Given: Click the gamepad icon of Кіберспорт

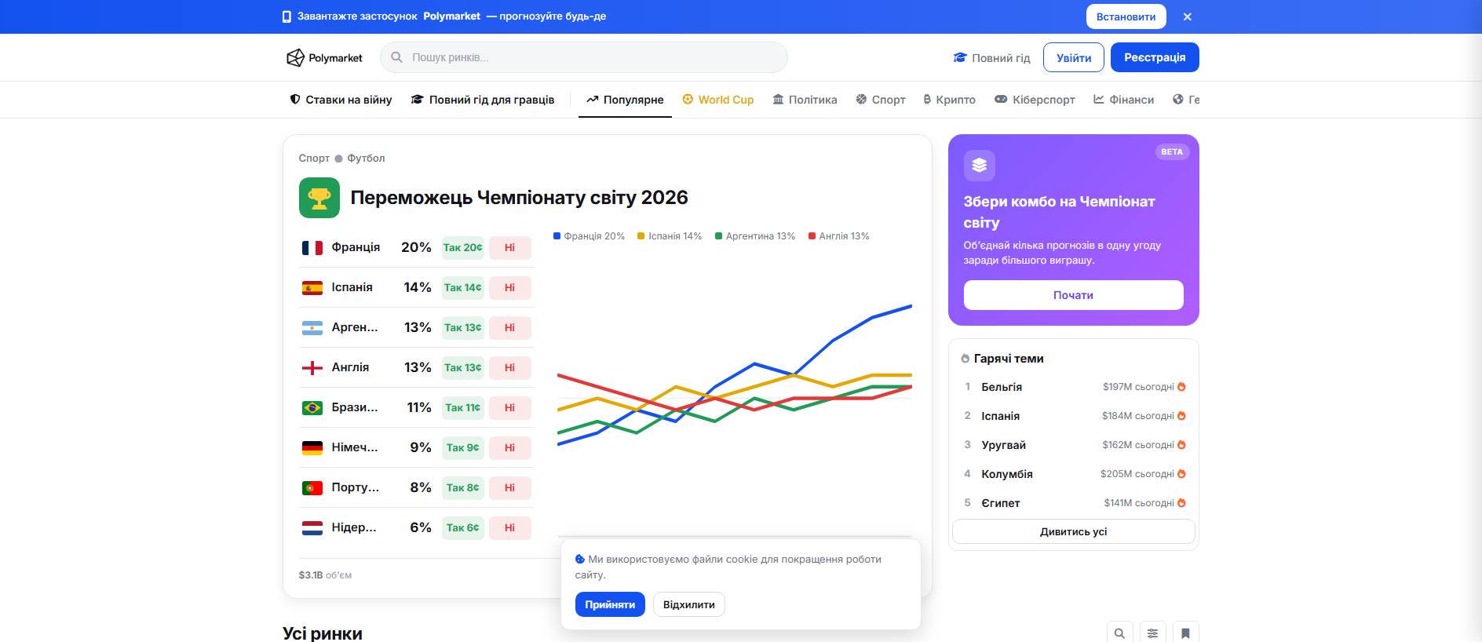Looking at the screenshot, I should [x=1001, y=99].
